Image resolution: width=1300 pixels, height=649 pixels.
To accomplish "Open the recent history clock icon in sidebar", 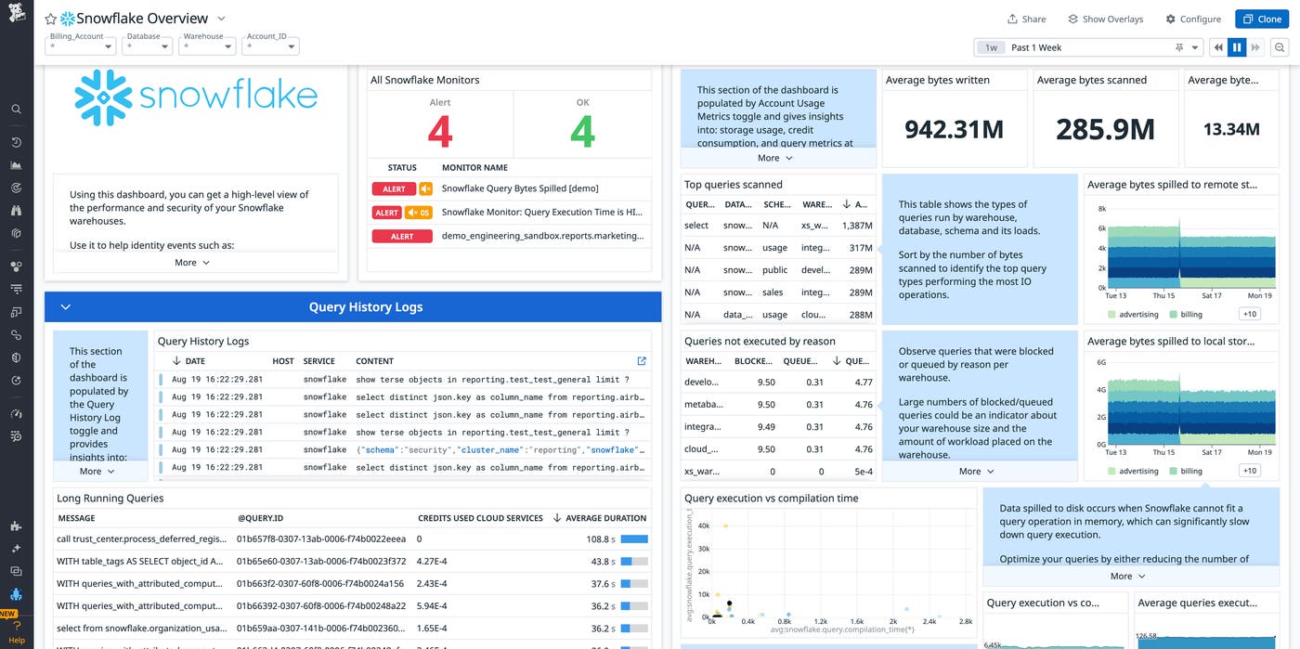I will tap(16, 142).
